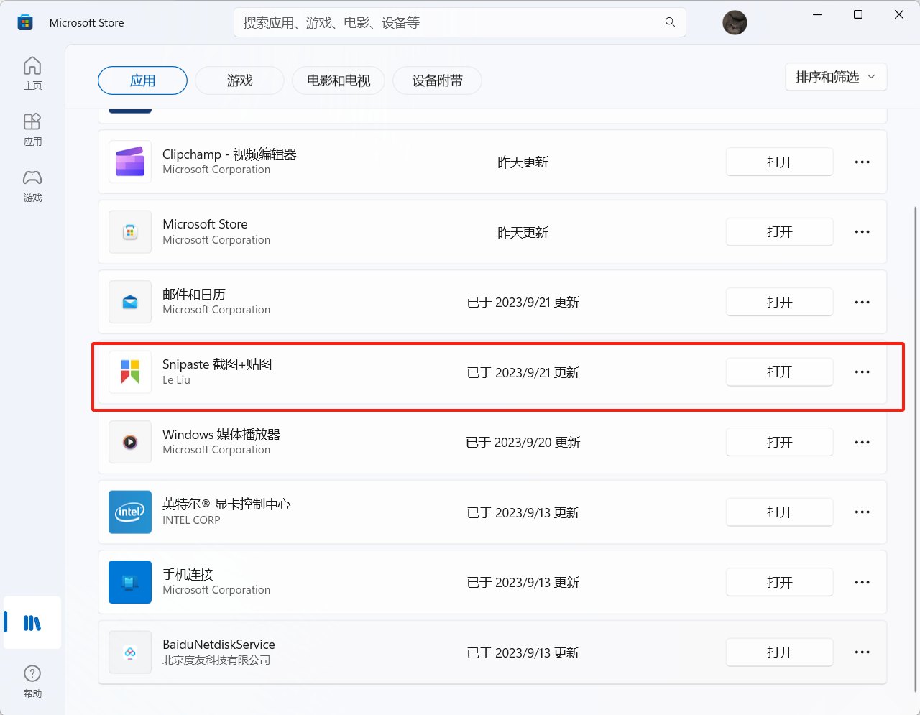The width and height of the screenshot is (920, 715).
Task: Select the 设备附带 filter tab
Action: (437, 80)
